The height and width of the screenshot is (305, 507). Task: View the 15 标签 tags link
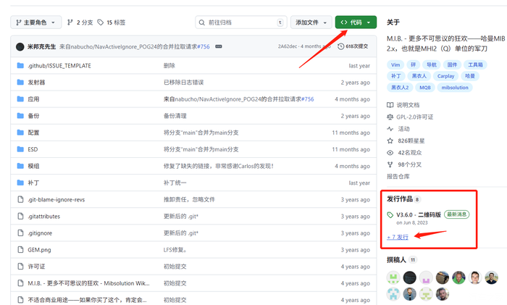(x=116, y=22)
